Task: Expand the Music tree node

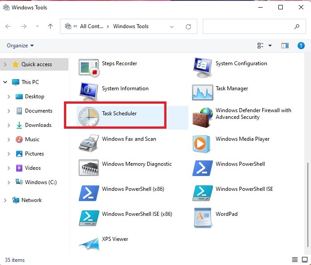Action: (x=9, y=139)
